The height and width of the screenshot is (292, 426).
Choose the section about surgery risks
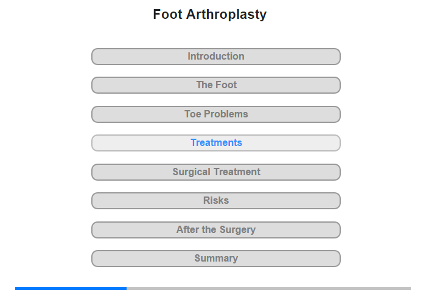pos(216,201)
